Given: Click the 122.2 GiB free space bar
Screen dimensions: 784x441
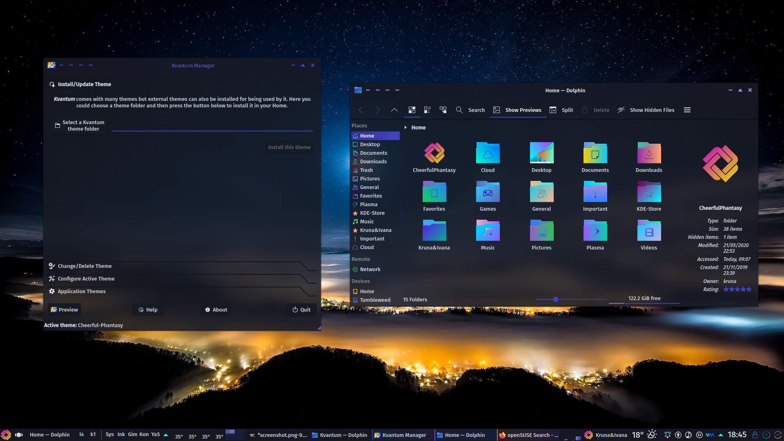Looking at the screenshot, I should pyautogui.click(x=644, y=298).
